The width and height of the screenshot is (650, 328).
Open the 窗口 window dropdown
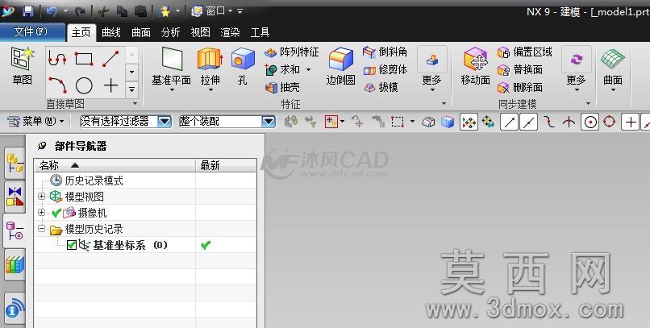218,11
